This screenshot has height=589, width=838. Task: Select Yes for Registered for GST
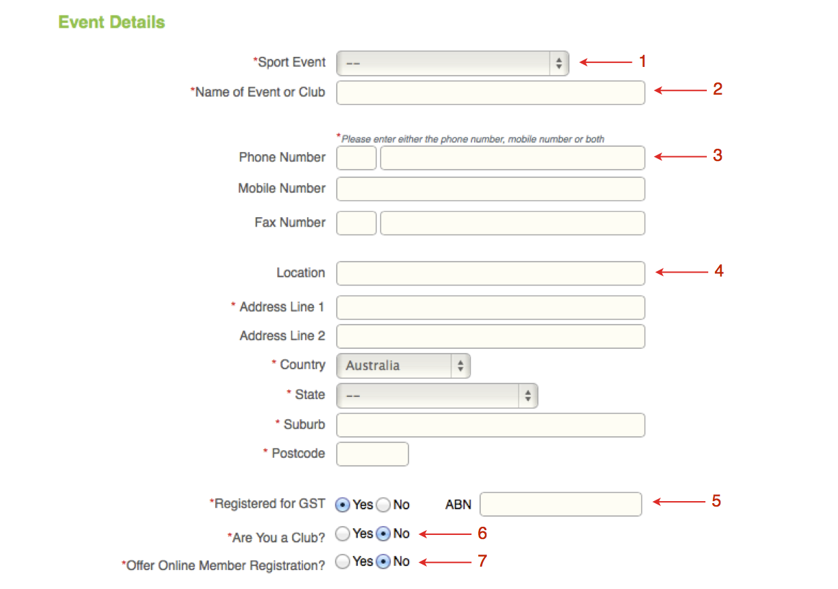tap(343, 504)
